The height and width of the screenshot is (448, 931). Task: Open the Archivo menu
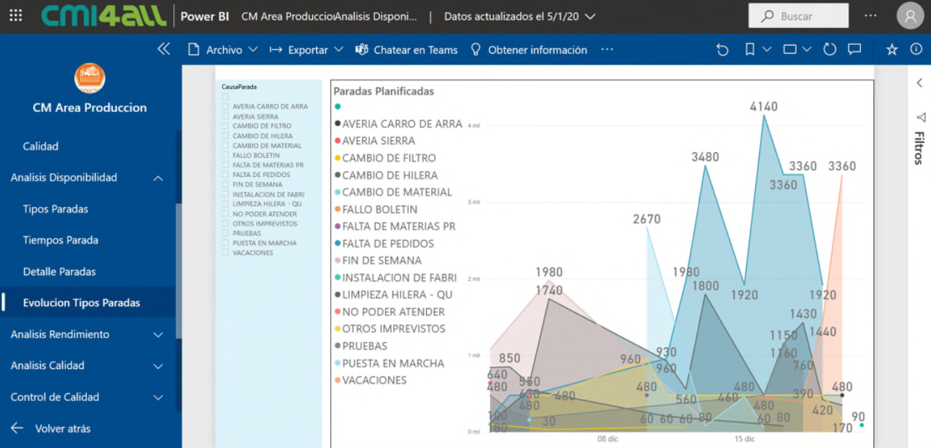point(224,50)
